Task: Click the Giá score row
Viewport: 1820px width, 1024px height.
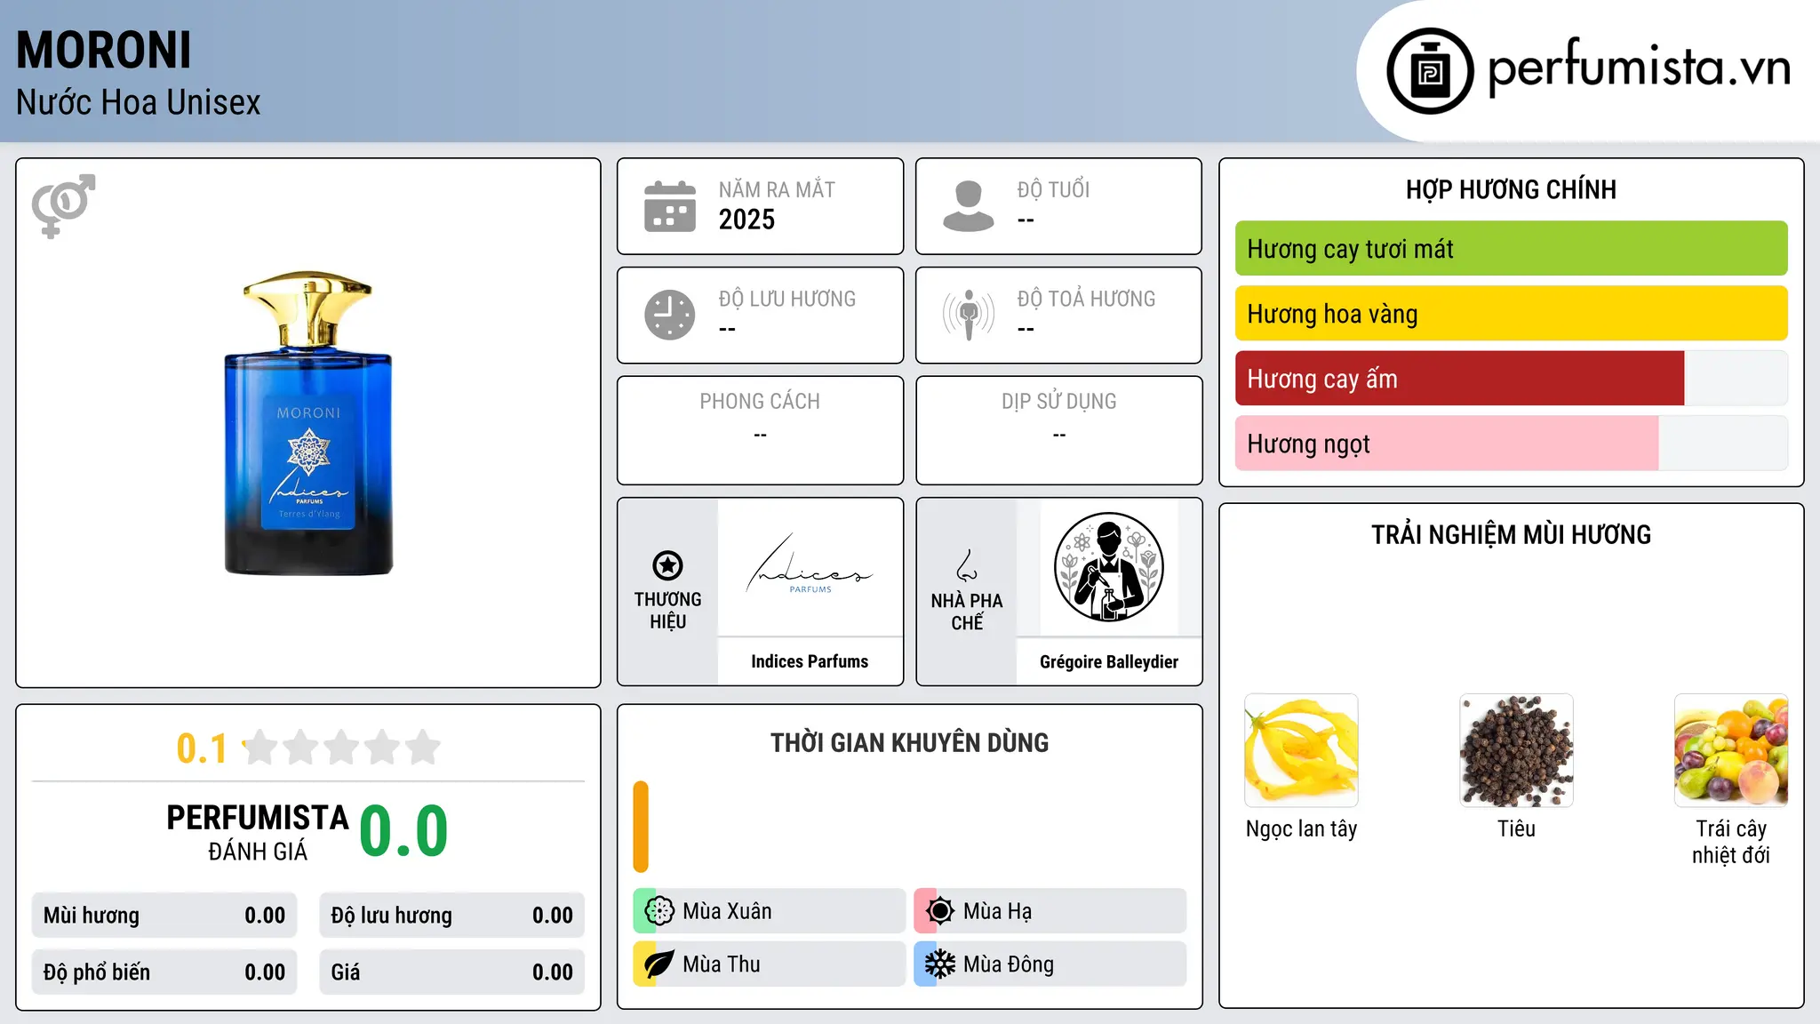Action: (452, 972)
